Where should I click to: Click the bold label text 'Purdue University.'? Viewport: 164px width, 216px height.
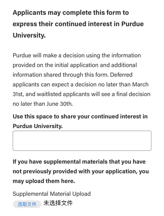click(38, 126)
